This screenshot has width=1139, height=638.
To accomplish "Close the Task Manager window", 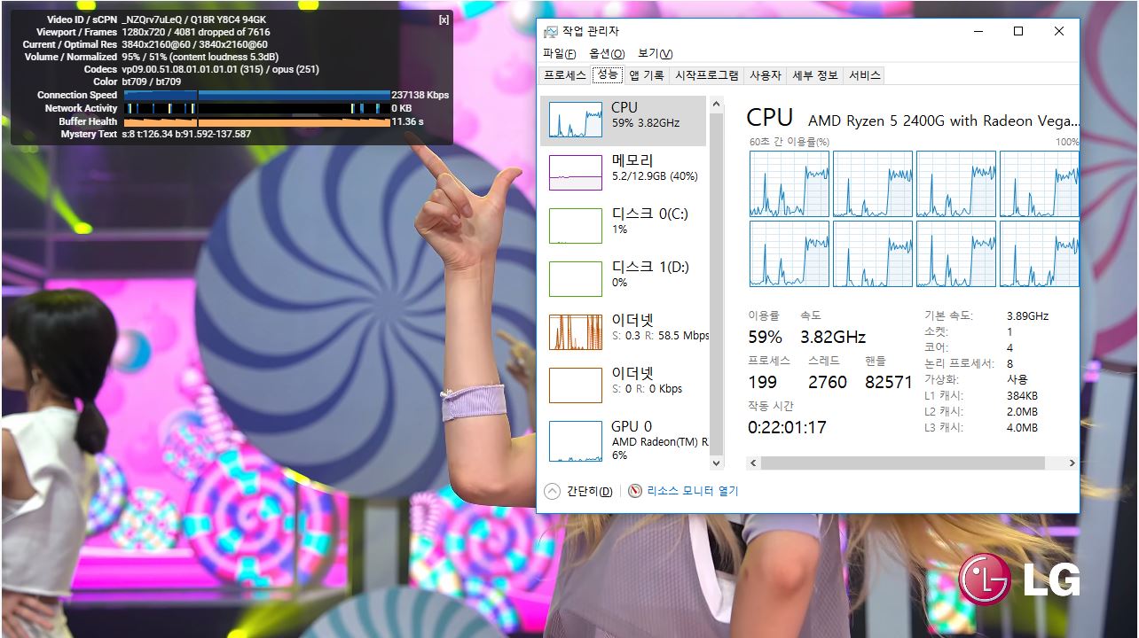I will pos(1059,32).
